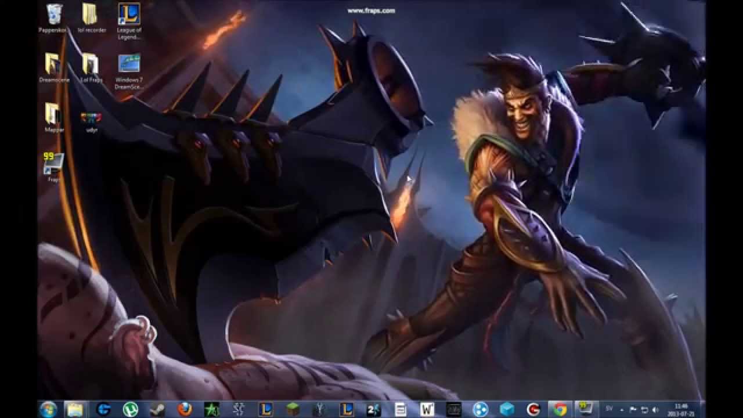Click the '2' numbered taskbar icon

(x=373, y=409)
